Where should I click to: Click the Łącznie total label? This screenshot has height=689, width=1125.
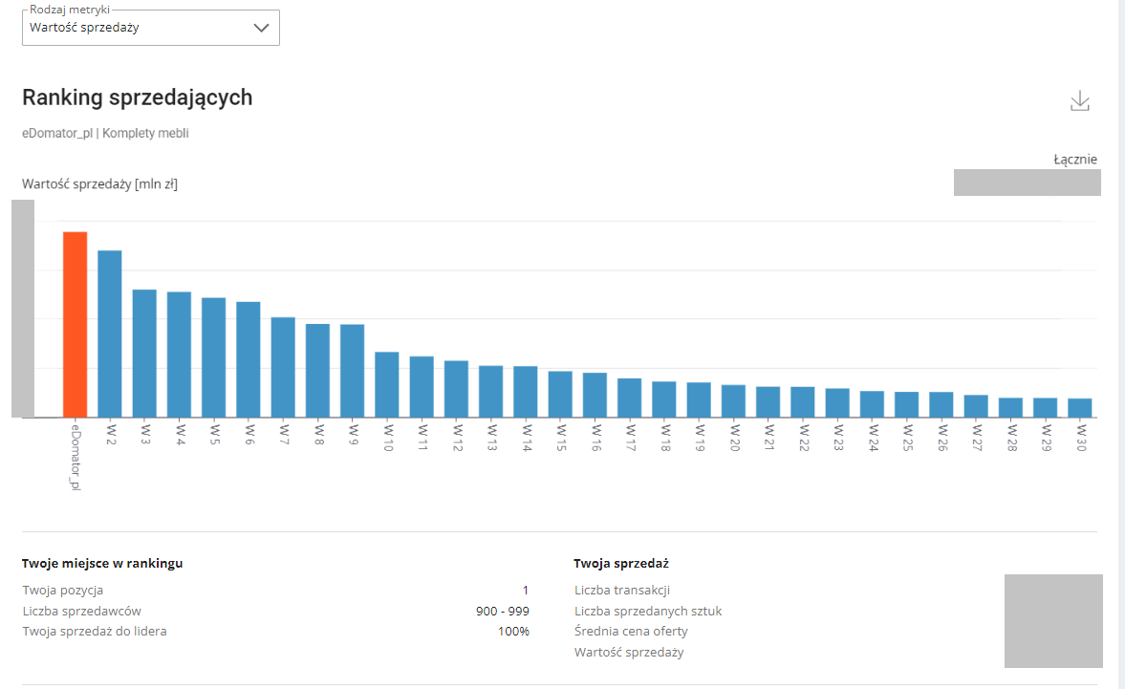1074,160
